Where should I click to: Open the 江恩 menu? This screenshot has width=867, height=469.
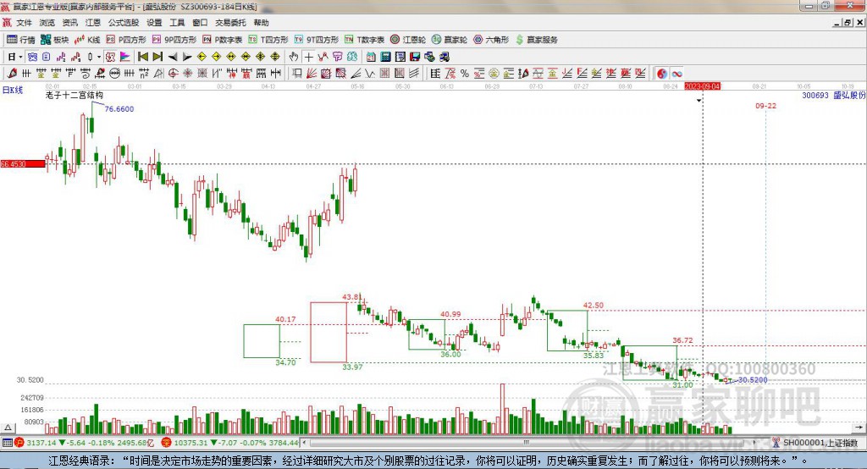point(93,23)
